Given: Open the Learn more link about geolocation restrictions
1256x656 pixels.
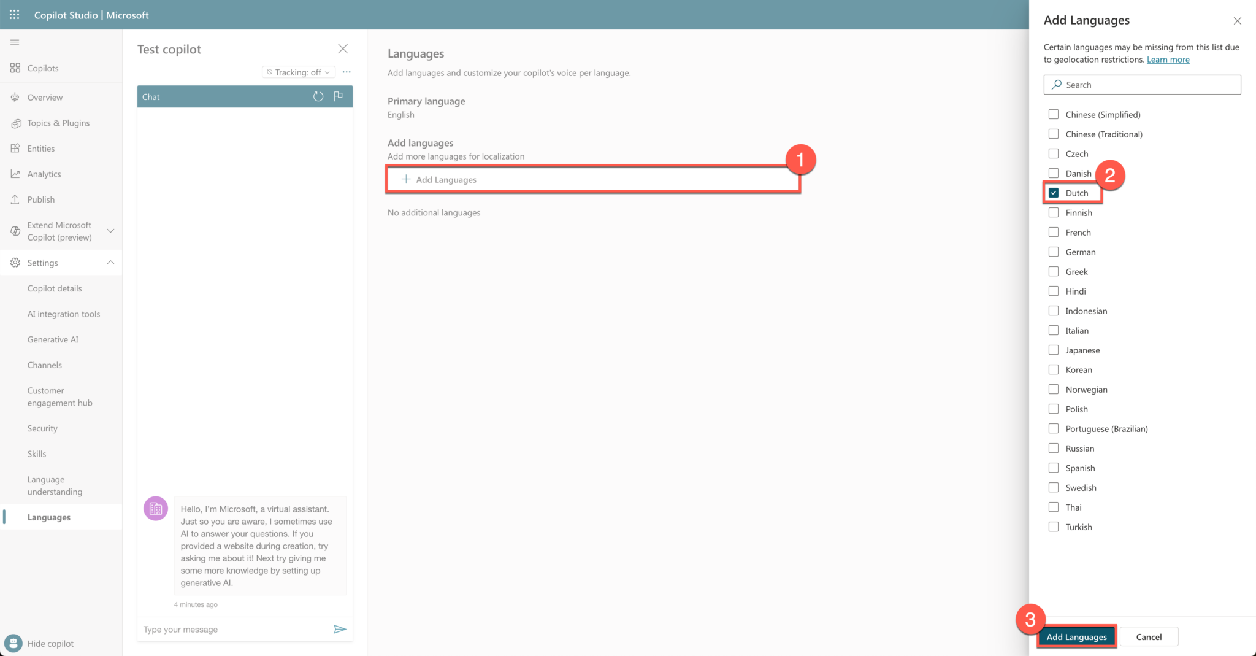Looking at the screenshot, I should pos(1168,59).
